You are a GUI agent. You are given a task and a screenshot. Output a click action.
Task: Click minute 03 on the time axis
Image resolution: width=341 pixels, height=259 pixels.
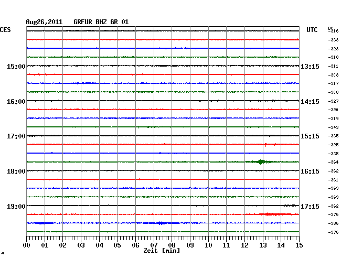(81, 245)
